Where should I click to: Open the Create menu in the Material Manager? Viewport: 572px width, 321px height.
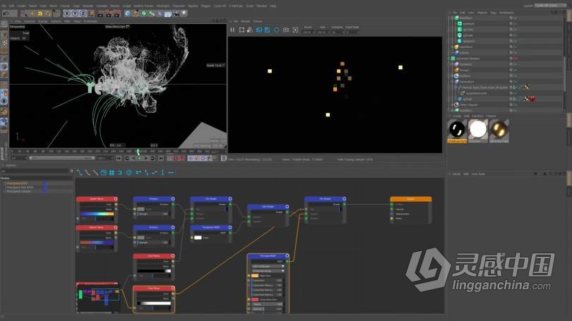click(457, 116)
